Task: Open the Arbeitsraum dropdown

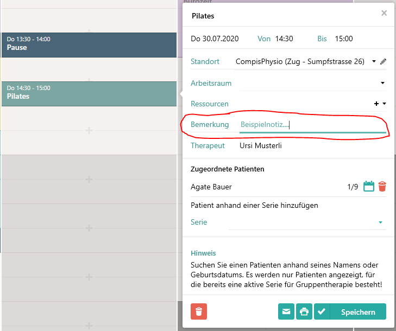Action: pos(382,83)
